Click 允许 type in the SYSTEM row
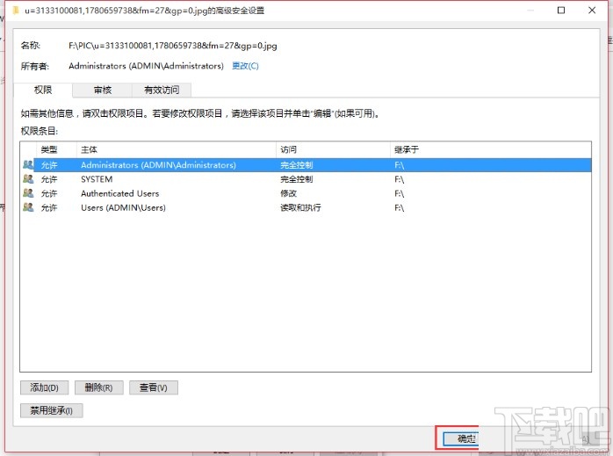The width and height of the screenshot is (613, 456). pyautogui.click(x=49, y=179)
